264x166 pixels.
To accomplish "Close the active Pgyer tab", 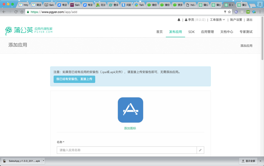I will pos(233,5).
